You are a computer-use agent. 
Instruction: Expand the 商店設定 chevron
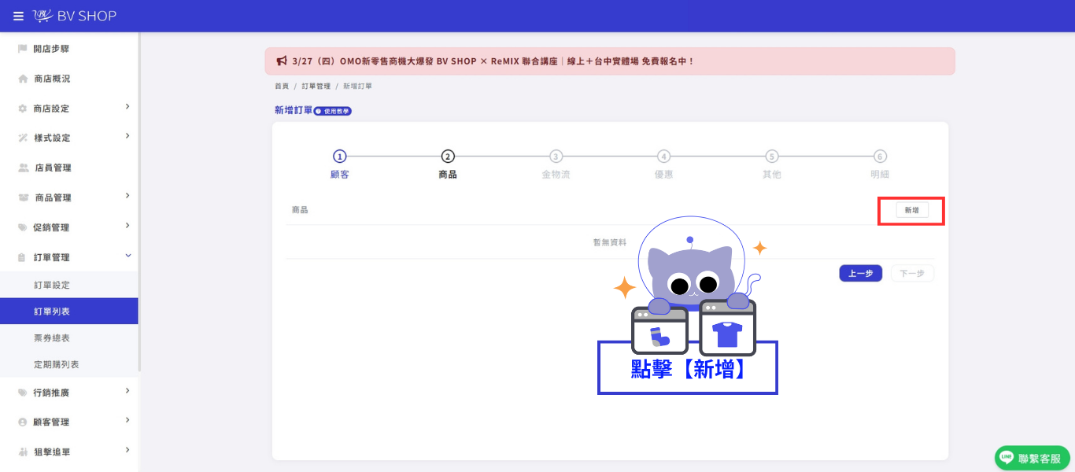coord(127,107)
